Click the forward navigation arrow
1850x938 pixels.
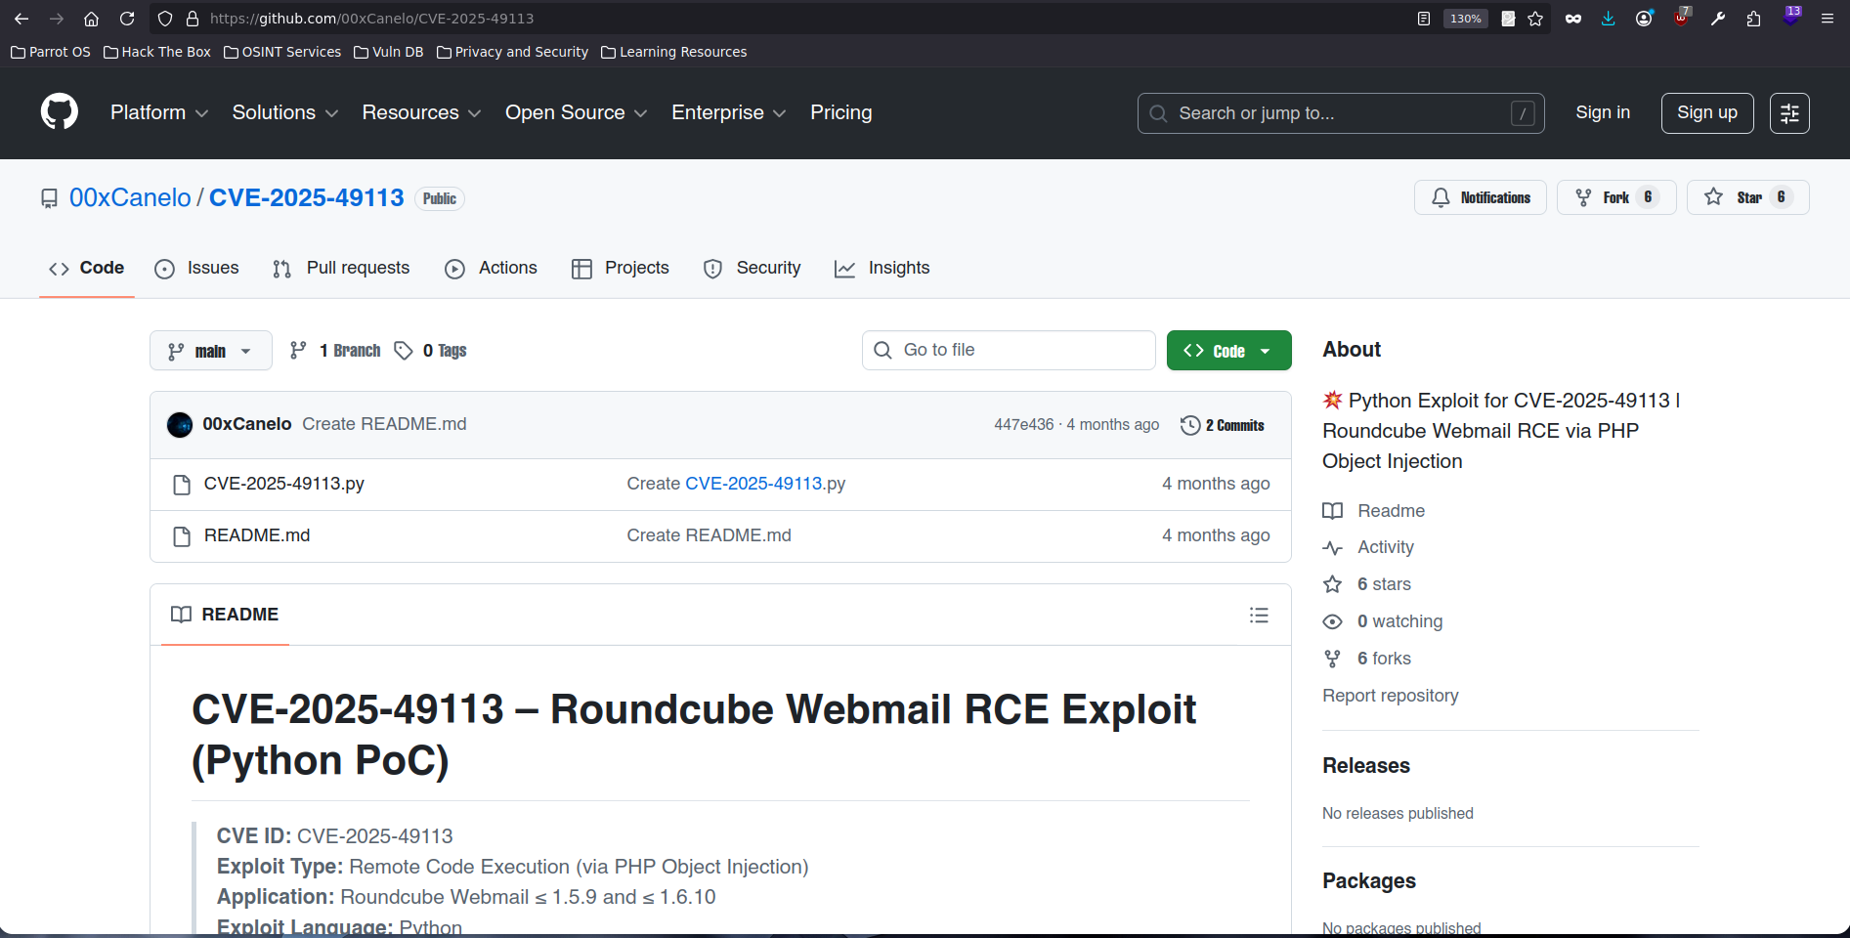pyautogui.click(x=57, y=19)
